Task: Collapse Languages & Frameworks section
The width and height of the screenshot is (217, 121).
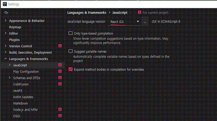Action: tap(5, 59)
